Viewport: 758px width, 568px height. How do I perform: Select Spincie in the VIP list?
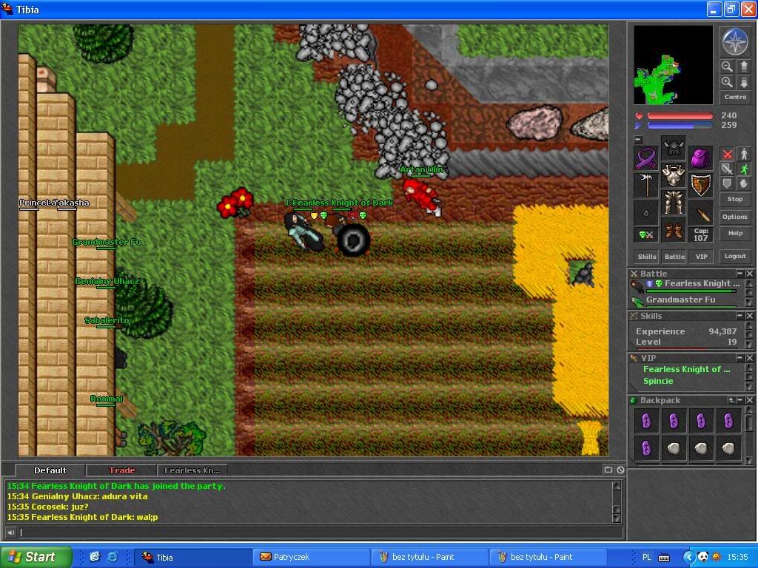[x=658, y=381]
